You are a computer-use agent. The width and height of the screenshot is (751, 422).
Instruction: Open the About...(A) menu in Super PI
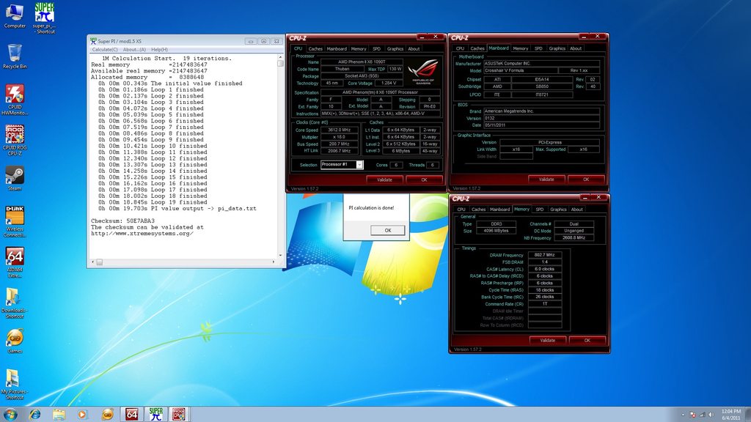tap(134, 49)
